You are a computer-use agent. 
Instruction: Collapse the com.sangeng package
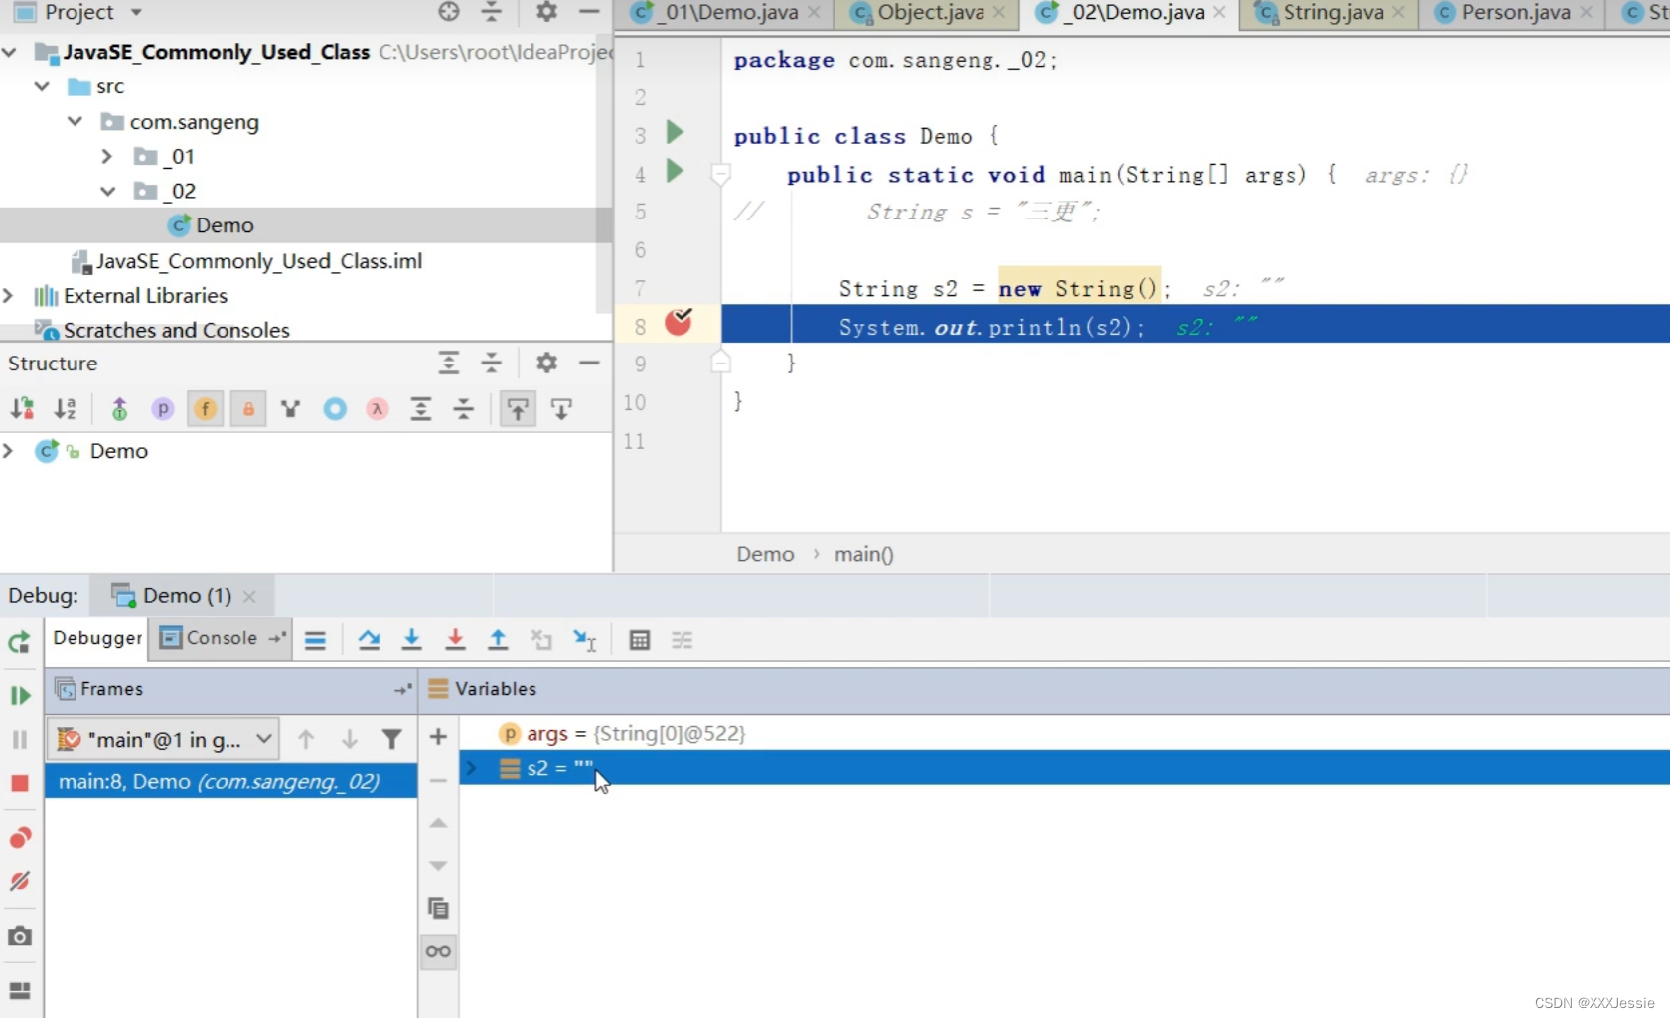(x=75, y=121)
